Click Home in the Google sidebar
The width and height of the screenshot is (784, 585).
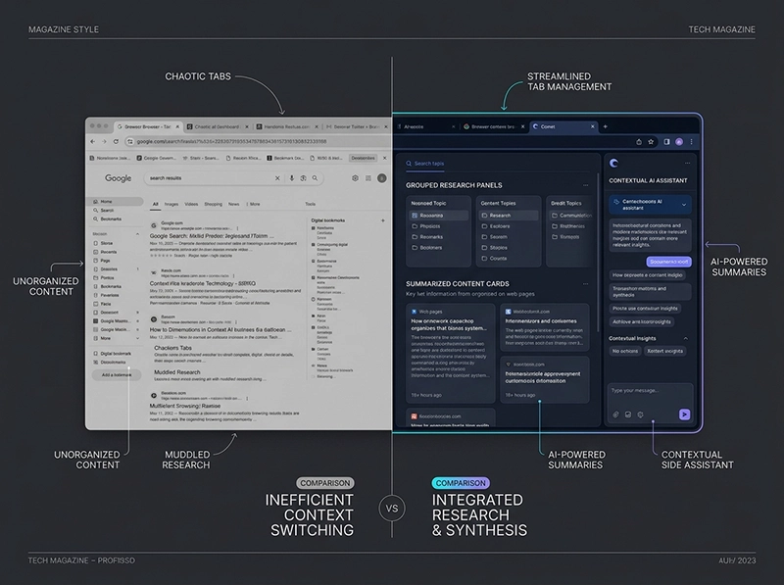pyautogui.click(x=115, y=202)
